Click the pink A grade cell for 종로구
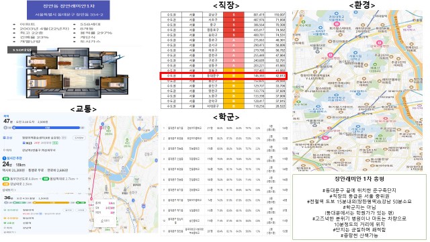 (x=234, y=40)
